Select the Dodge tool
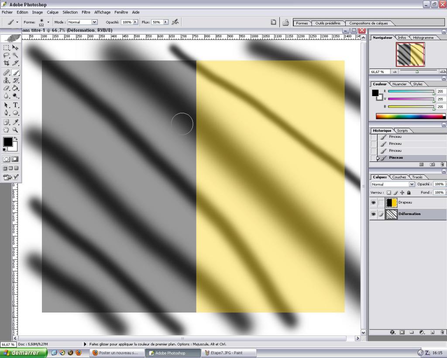Screen dimensions: 447x358 pos(15,96)
